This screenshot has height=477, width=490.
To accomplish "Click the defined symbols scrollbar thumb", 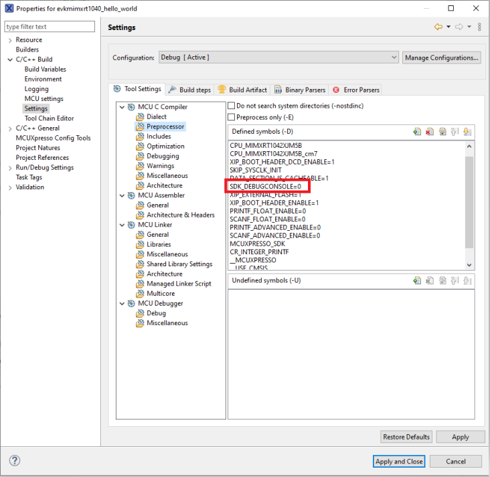I will 469,202.
